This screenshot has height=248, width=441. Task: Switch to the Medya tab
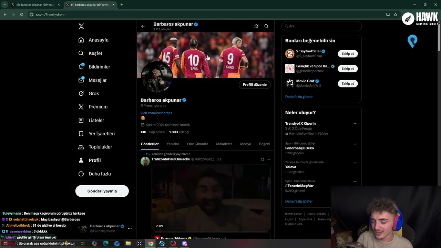246,144
